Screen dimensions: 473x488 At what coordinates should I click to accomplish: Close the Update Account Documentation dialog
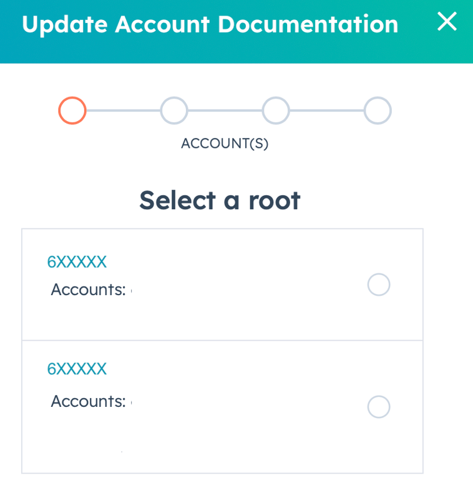[x=447, y=22]
